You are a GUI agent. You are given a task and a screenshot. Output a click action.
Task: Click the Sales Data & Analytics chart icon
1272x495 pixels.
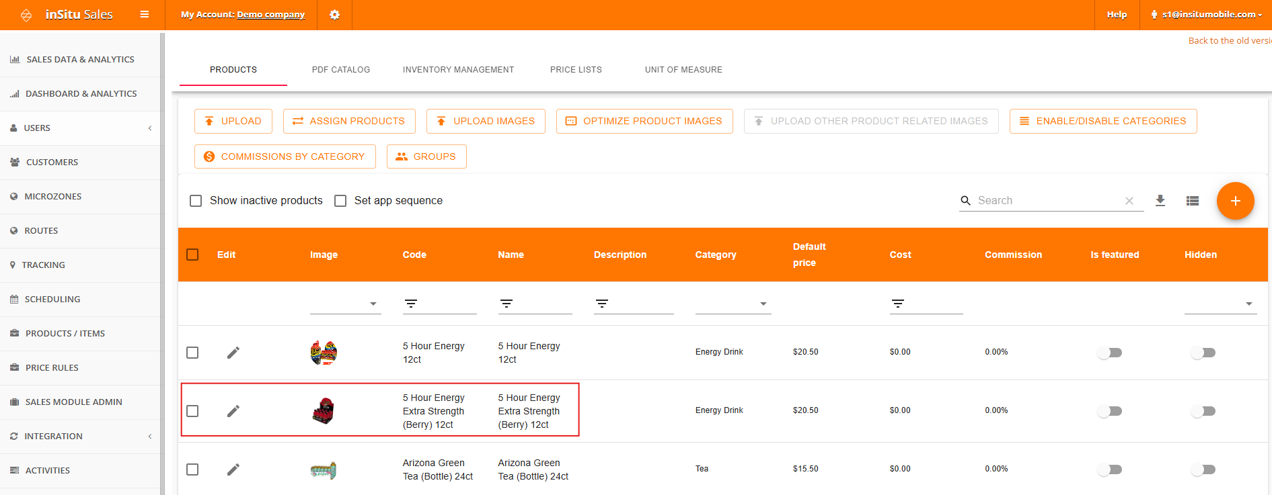(15, 60)
